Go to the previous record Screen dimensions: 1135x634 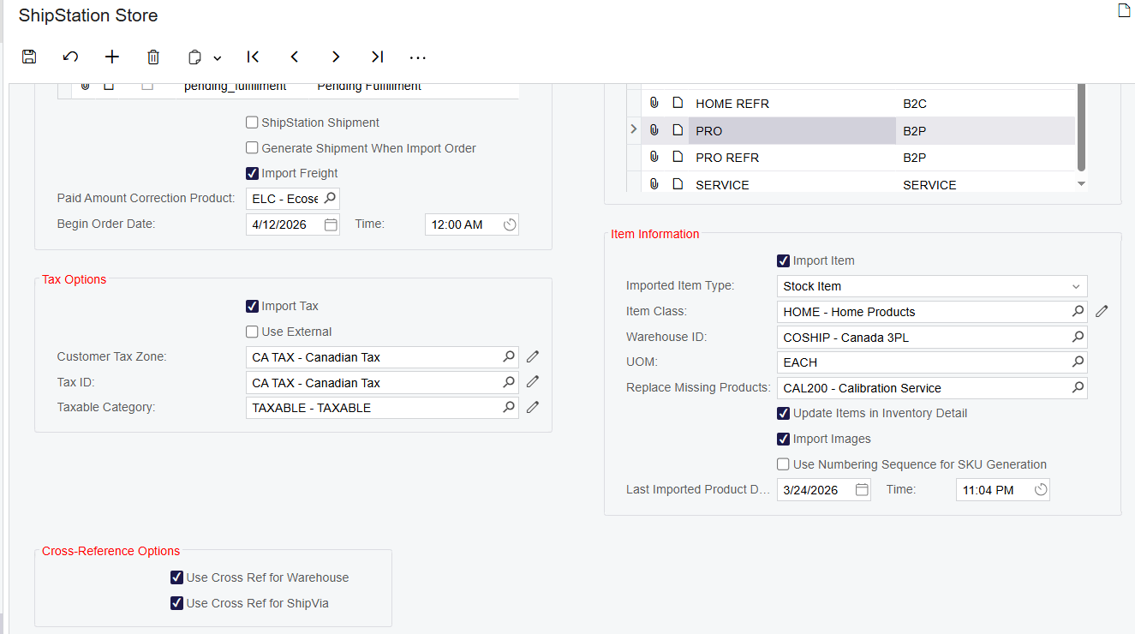pos(294,57)
